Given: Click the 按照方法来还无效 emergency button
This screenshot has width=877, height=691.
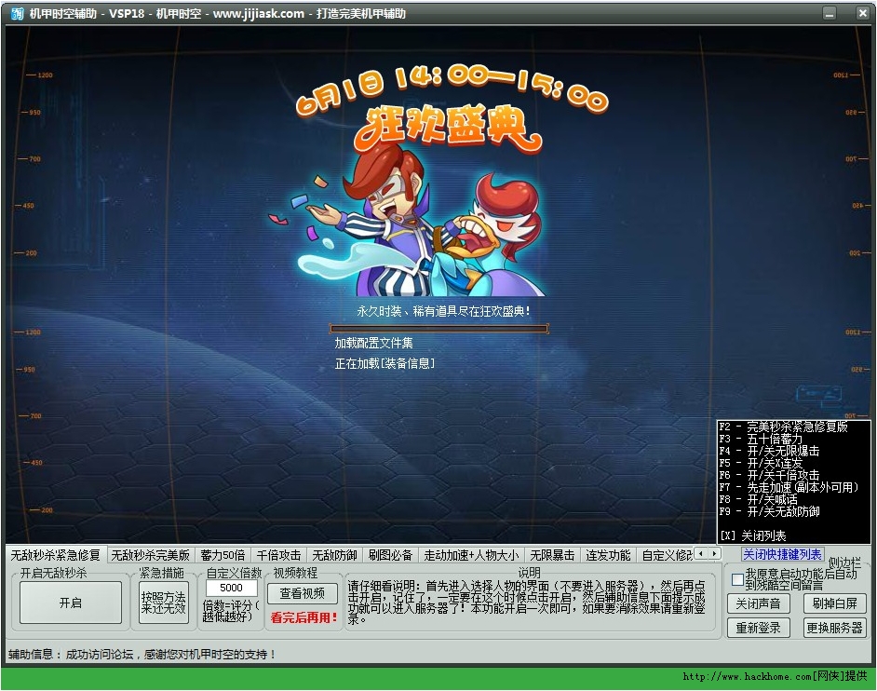Looking at the screenshot, I should (163, 603).
